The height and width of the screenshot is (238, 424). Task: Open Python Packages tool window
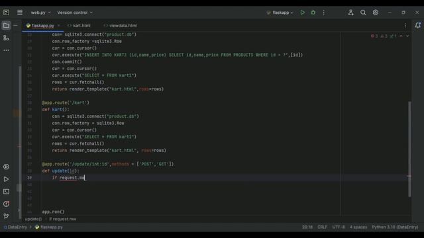(x=6, y=167)
